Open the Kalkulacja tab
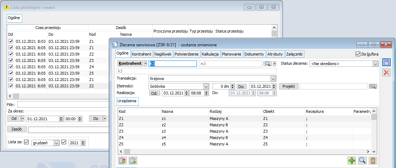 [211, 54]
